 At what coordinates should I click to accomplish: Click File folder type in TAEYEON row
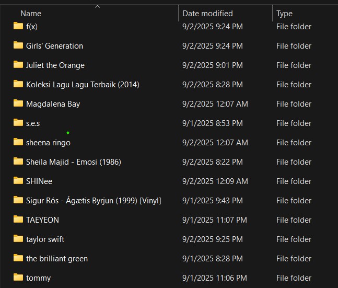point(294,220)
